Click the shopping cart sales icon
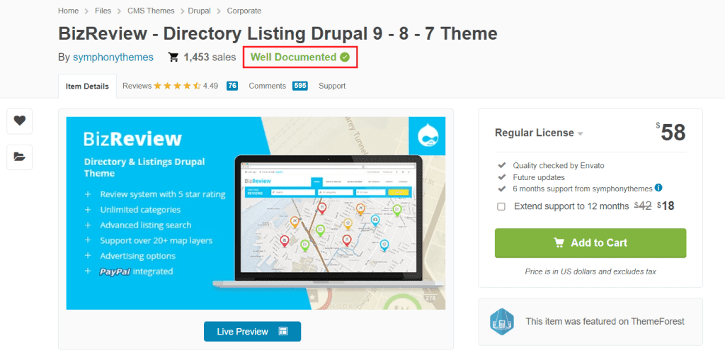The height and width of the screenshot is (358, 725). (173, 57)
